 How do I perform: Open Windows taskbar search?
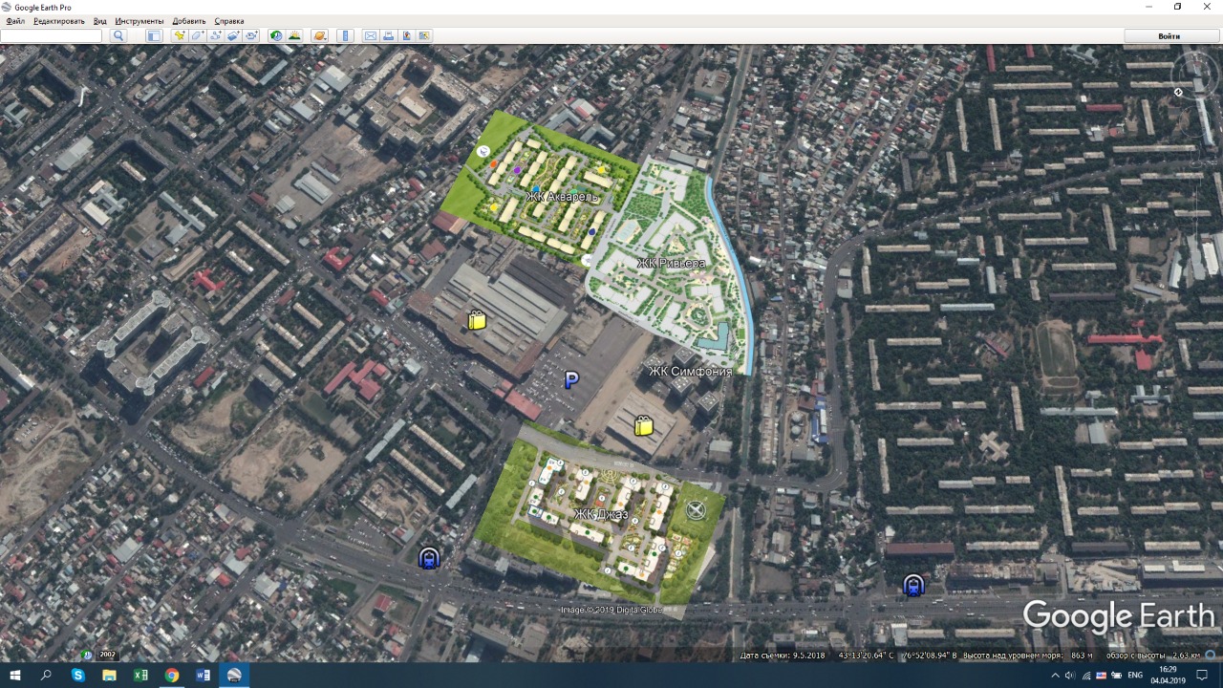[x=46, y=675]
